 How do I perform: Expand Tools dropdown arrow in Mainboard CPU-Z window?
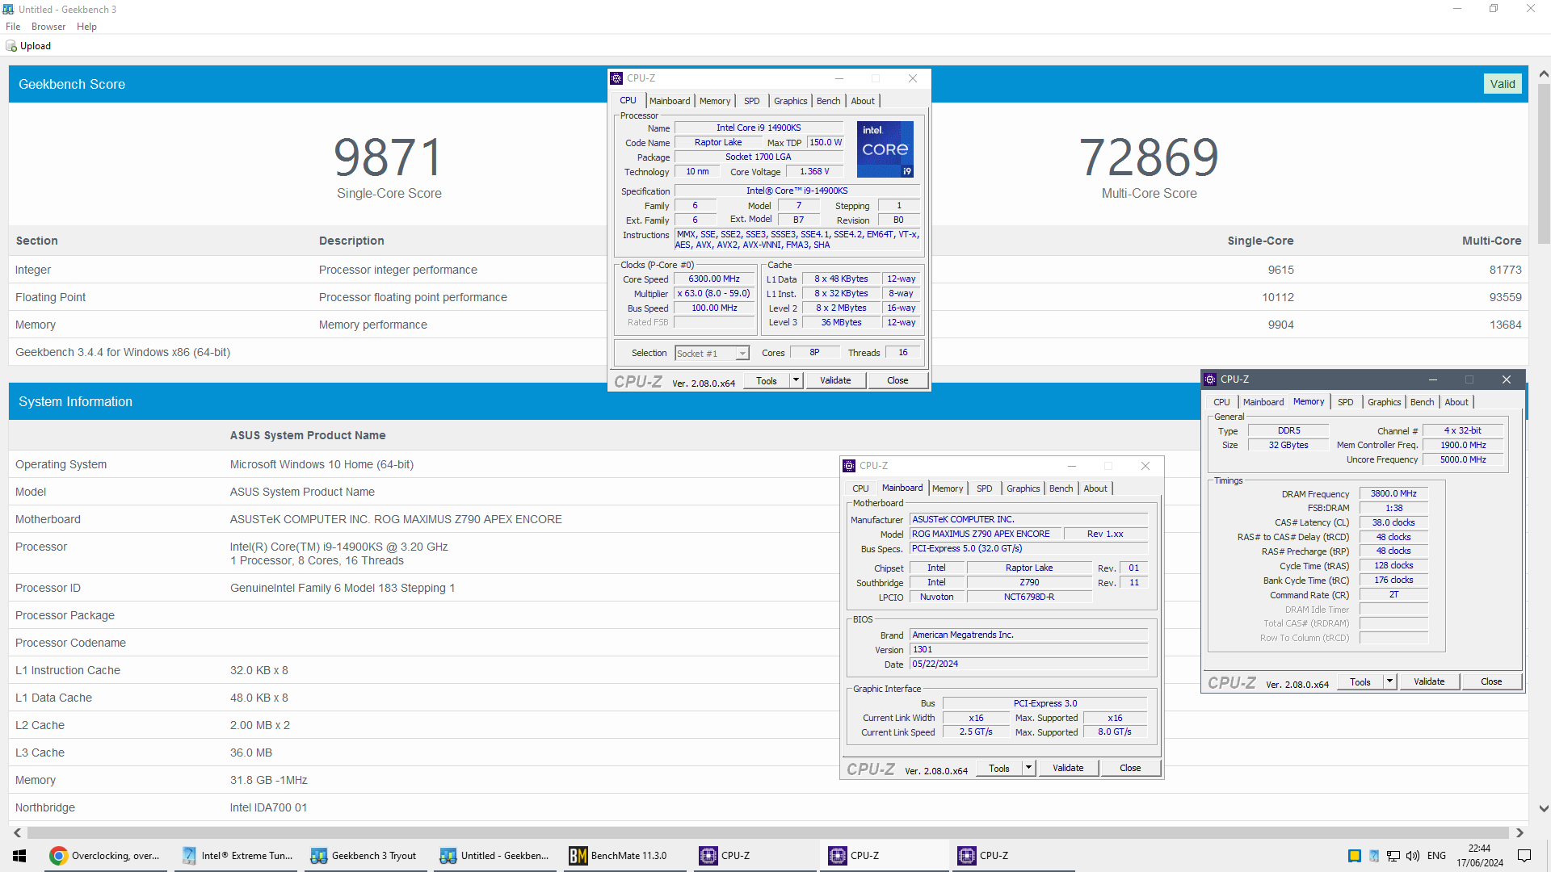[1028, 768]
